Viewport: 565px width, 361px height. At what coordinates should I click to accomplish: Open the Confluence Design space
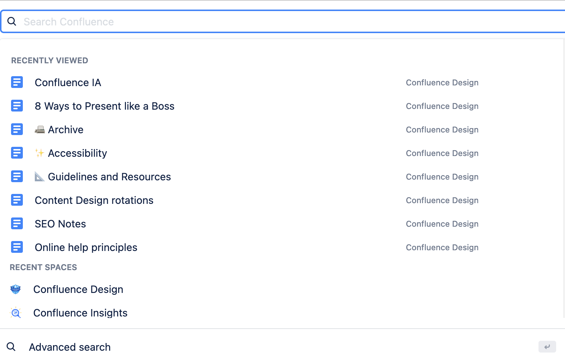click(x=78, y=289)
